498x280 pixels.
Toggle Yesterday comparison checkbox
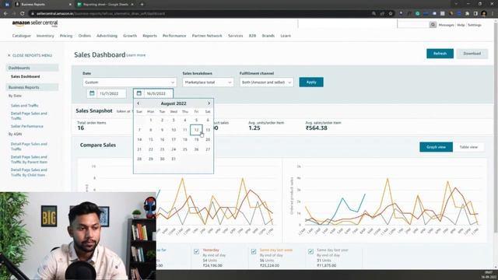tap(196, 251)
